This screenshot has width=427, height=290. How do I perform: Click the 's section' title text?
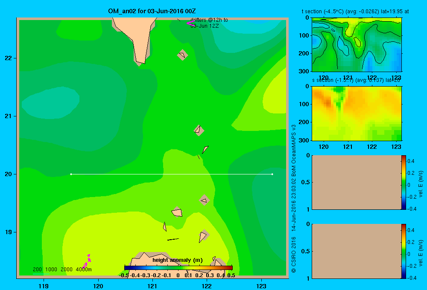click(356, 80)
